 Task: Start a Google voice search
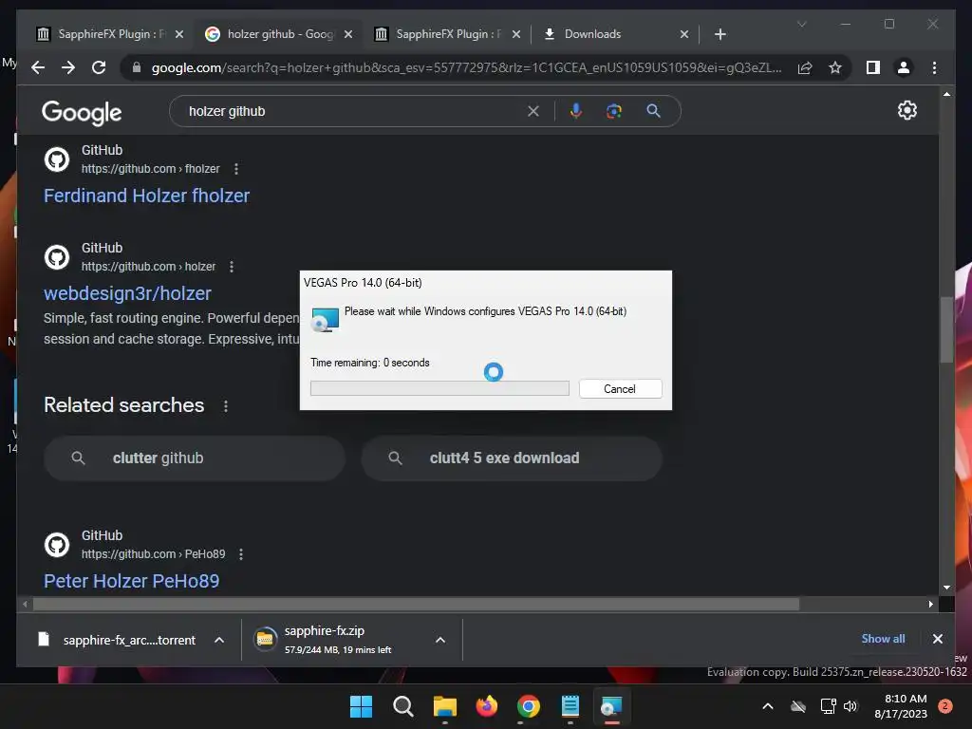[576, 111]
